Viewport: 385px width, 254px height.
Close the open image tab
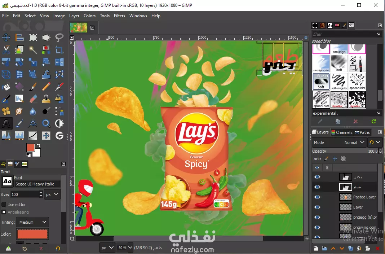(92, 27)
